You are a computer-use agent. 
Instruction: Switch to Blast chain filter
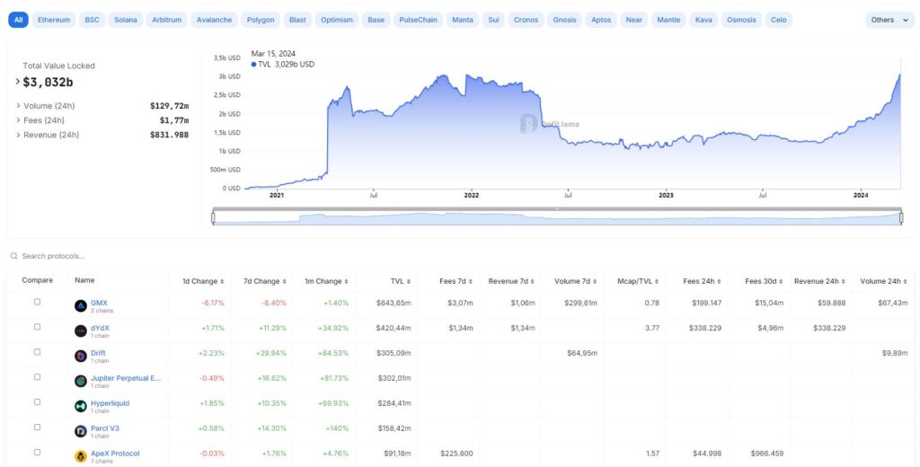pyautogui.click(x=297, y=20)
